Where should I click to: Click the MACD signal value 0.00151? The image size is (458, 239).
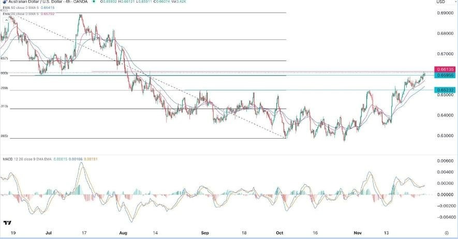[x=91, y=159]
